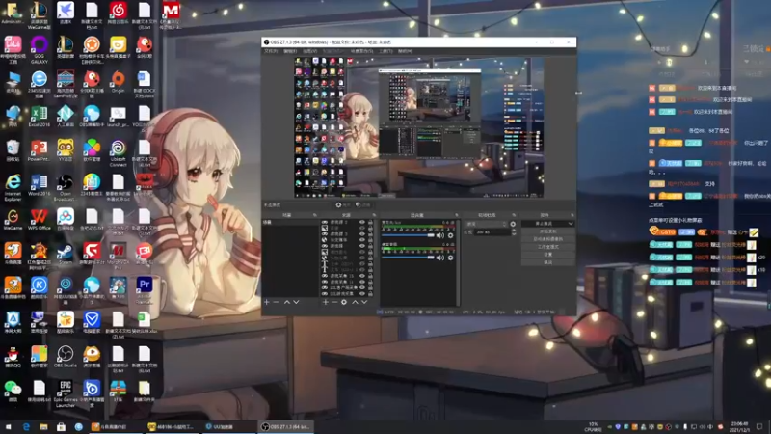
Task: Open the Steam desktop icon
Action: pos(65,254)
